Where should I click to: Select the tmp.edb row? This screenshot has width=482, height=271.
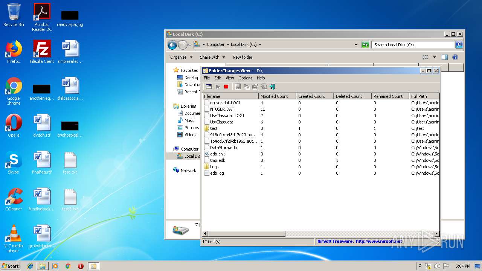[321, 160]
